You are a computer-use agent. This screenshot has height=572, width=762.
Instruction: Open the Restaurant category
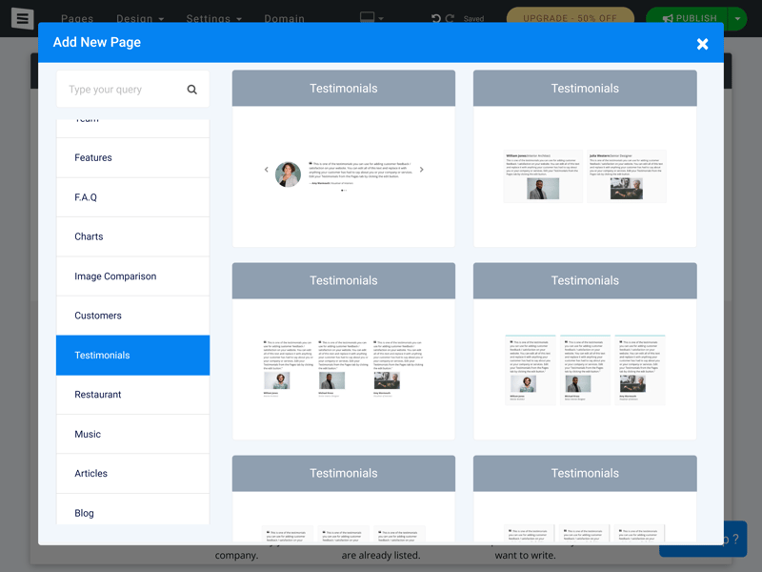point(132,395)
